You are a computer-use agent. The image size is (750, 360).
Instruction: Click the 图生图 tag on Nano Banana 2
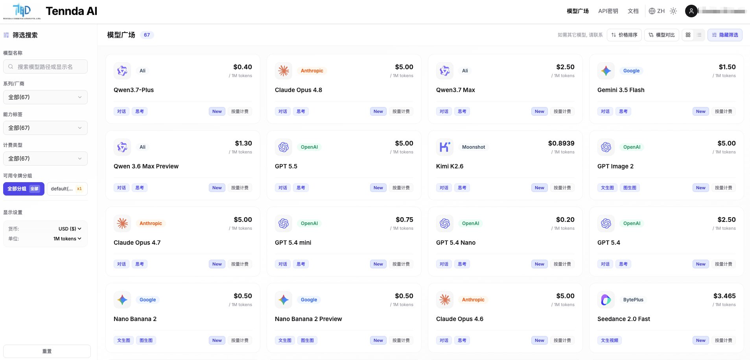[x=146, y=340]
